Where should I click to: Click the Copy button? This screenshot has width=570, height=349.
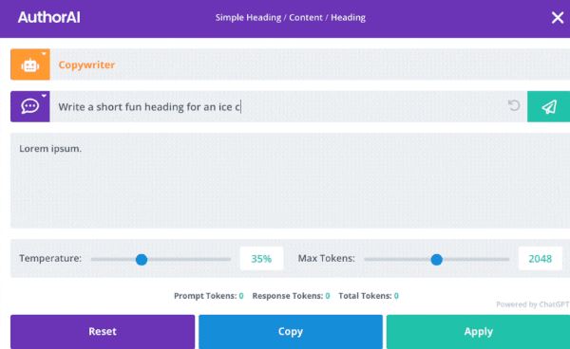click(x=291, y=332)
